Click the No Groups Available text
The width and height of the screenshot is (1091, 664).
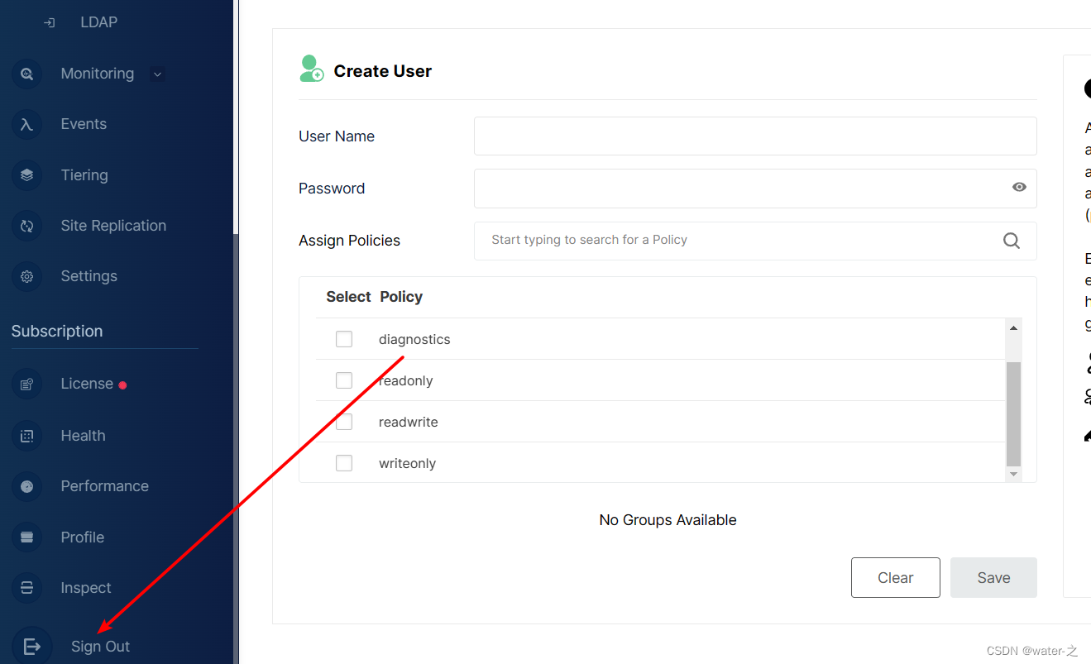click(668, 520)
